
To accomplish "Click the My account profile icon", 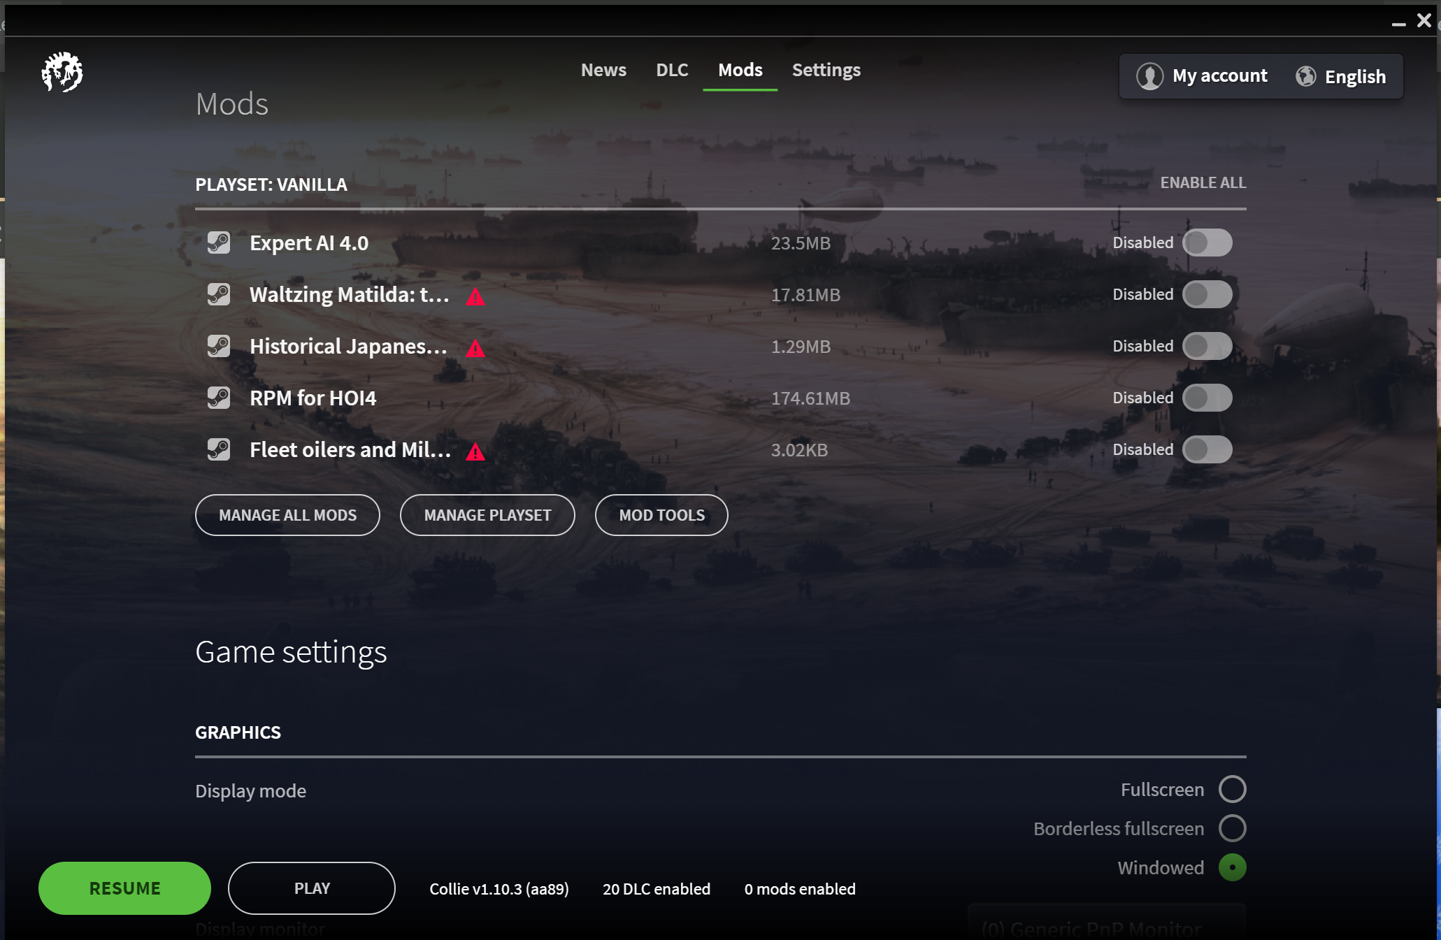I will tap(1149, 76).
